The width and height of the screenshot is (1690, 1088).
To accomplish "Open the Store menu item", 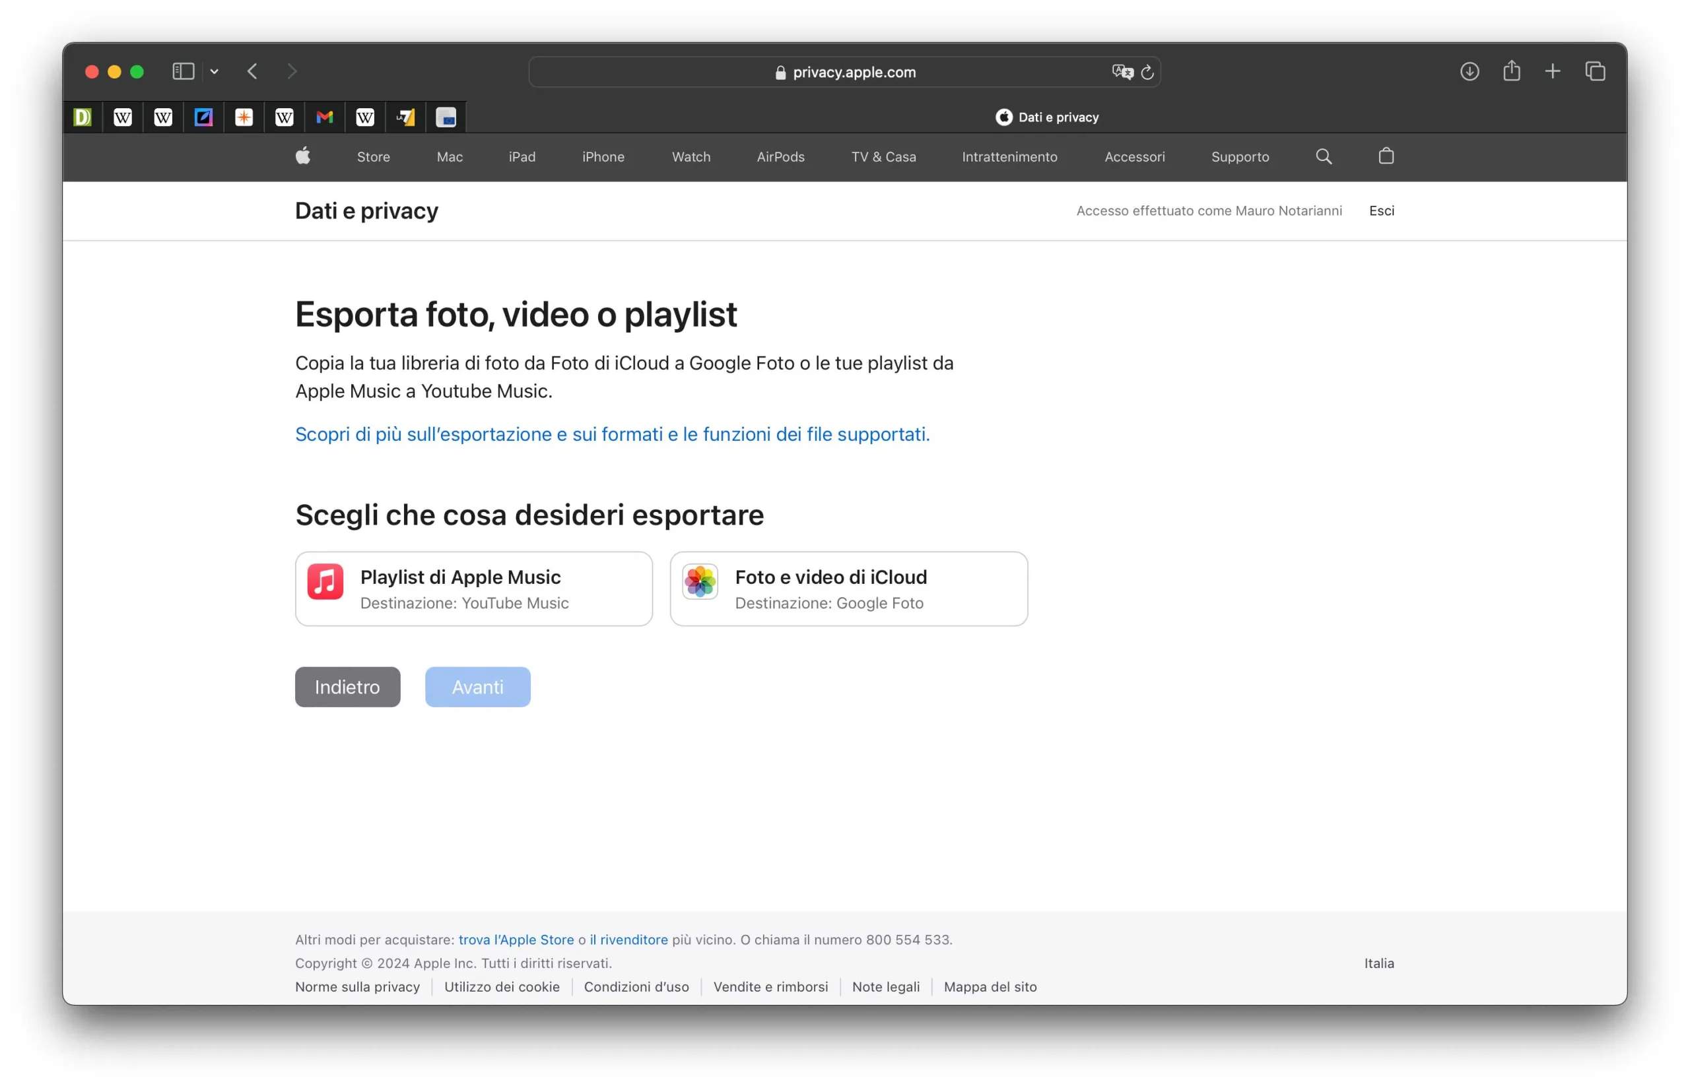I will [x=373, y=156].
